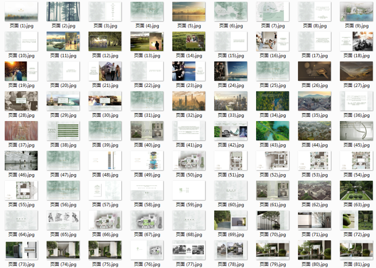Click the floor plan thumbnail 页面 (50).jpg
The image size is (376, 268).
[188, 161]
